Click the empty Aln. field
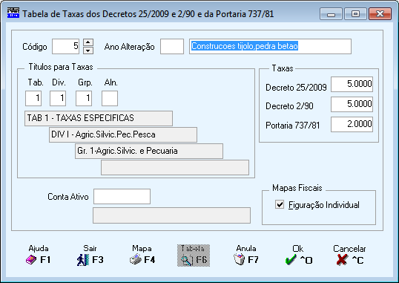 pyautogui.click(x=110, y=98)
